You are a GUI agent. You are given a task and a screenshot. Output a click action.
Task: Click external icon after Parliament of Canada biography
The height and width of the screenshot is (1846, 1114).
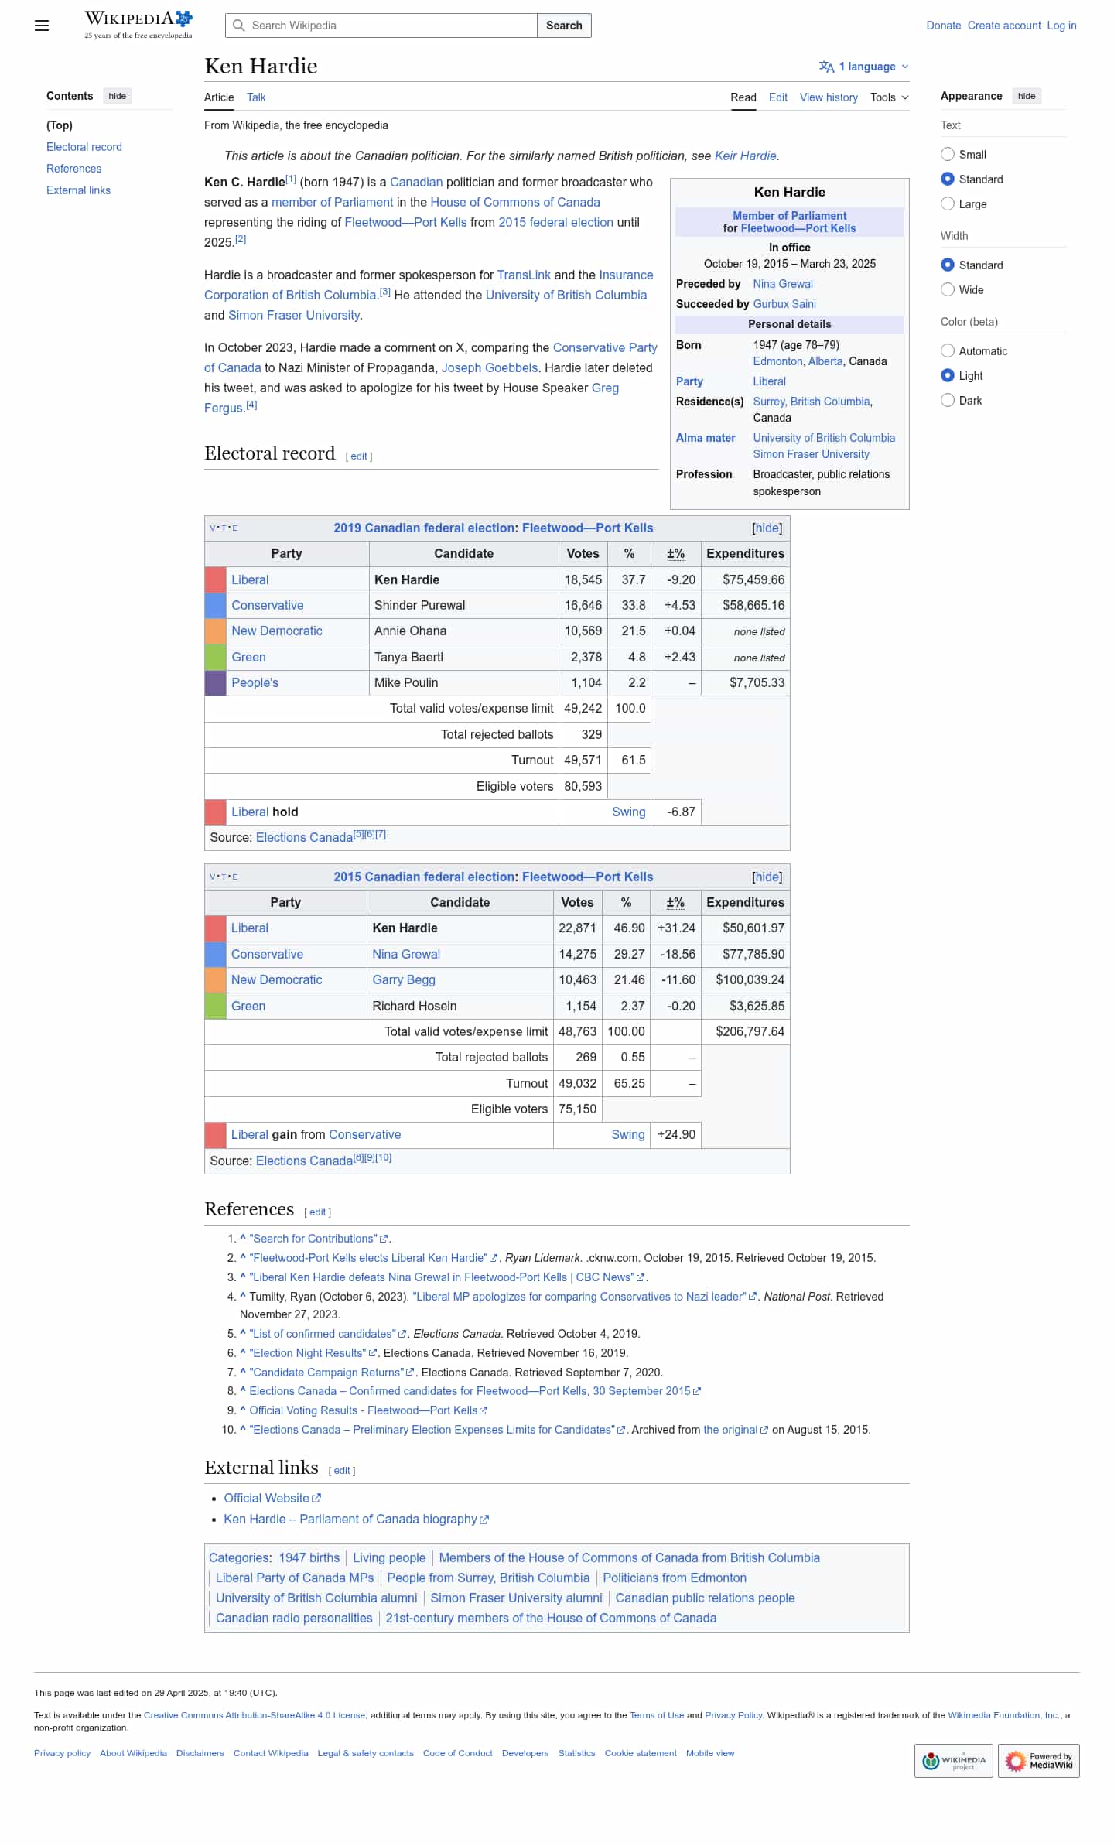(484, 1520)
